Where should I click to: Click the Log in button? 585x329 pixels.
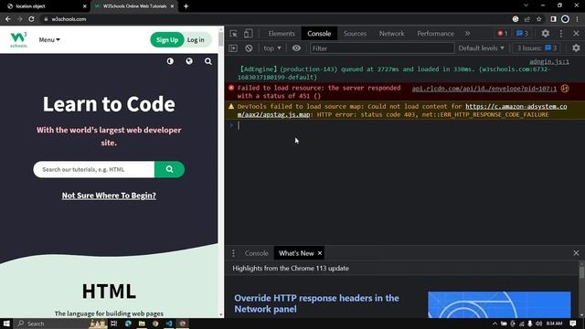(x=196, y=40)
